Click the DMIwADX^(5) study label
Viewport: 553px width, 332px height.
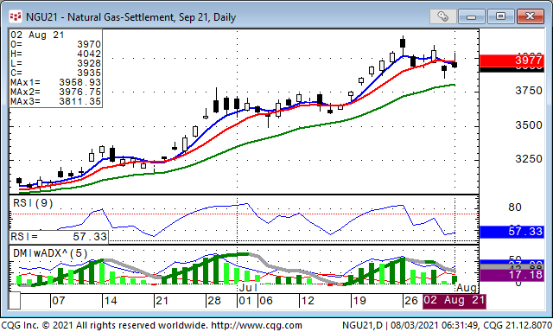pos(50,253)
